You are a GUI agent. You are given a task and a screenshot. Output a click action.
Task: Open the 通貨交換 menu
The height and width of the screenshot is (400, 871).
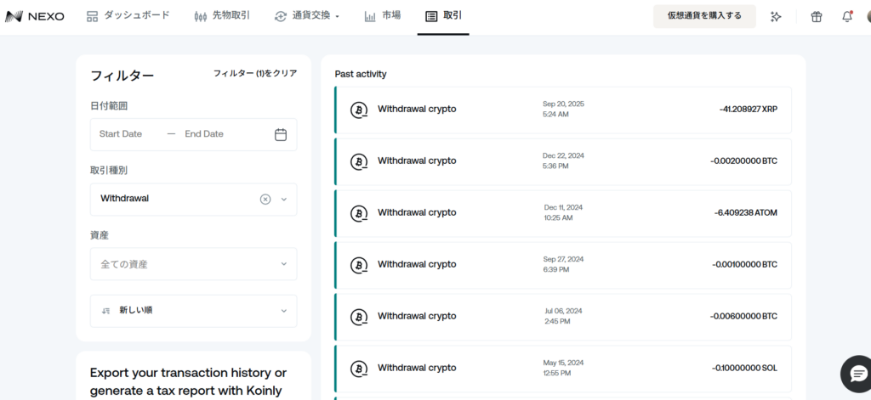306,16
